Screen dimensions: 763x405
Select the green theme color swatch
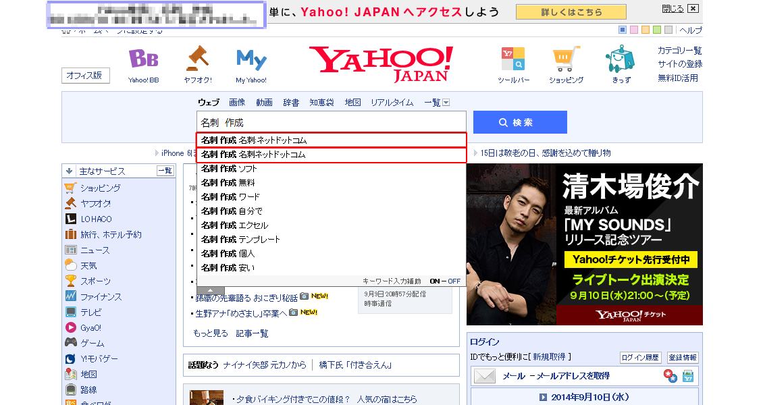pos(657,30)
